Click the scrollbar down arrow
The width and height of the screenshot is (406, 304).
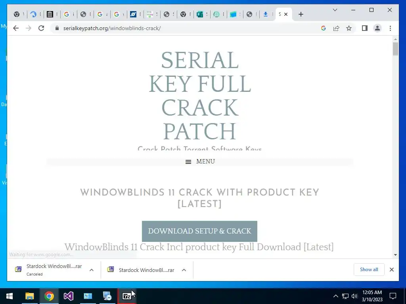(x=395, y=255)
